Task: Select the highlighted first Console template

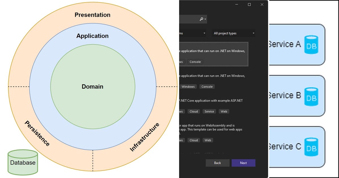Action: [214, 54]
